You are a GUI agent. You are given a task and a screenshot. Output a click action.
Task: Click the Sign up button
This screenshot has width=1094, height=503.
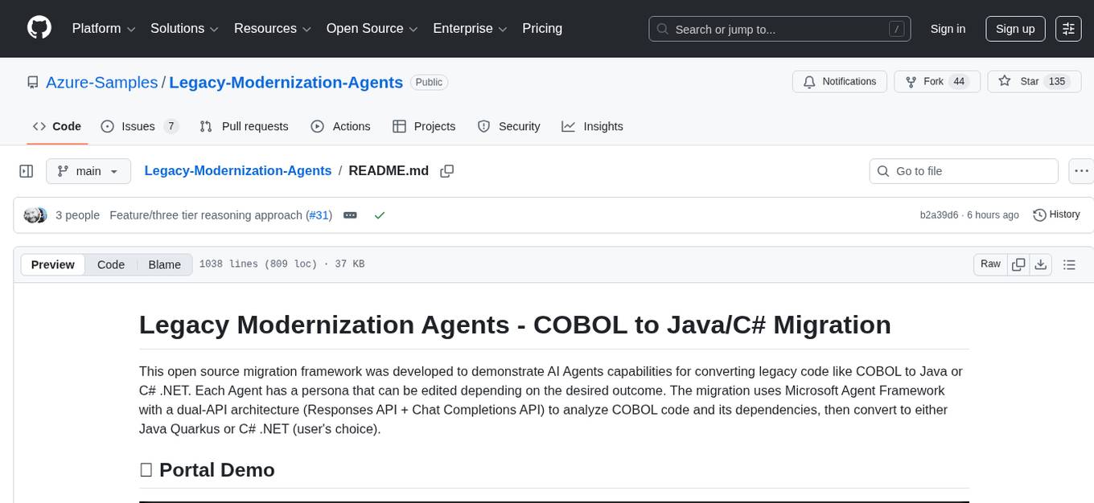click(1014, 29)
